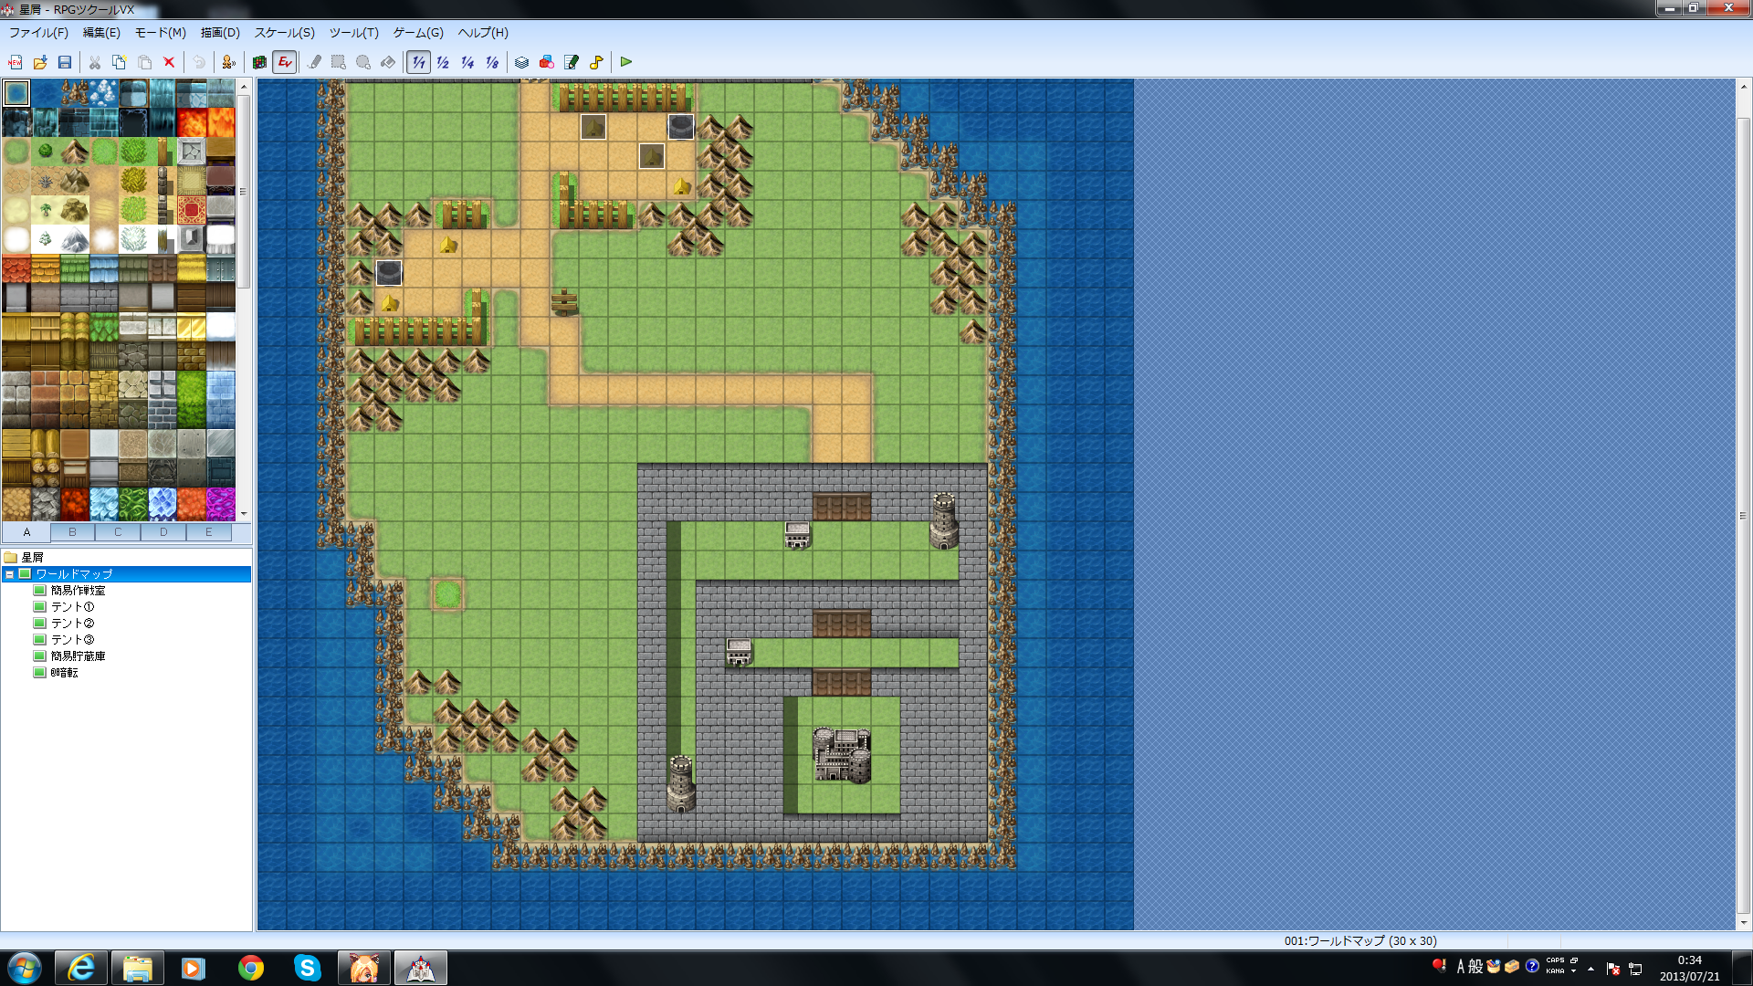Open the ツール(T) menu
This screenshot has height=986, width=1753.
point(353,33)
